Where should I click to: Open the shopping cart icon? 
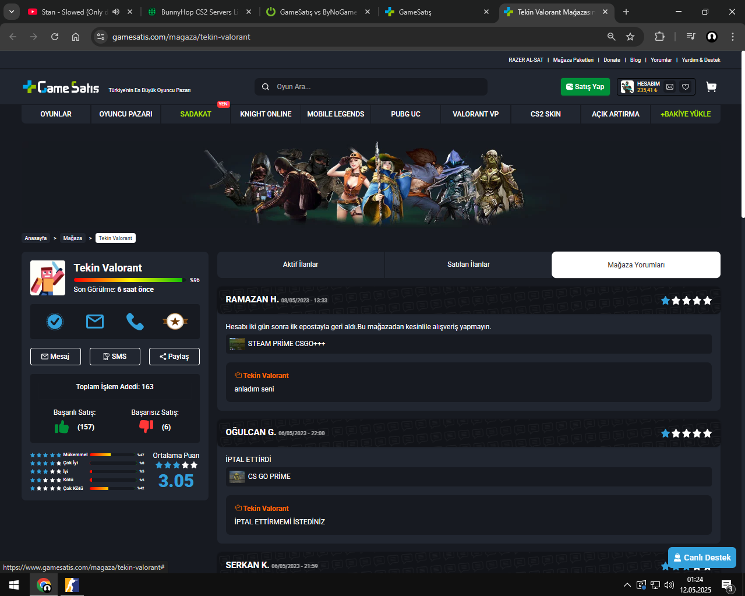[711, 87]
